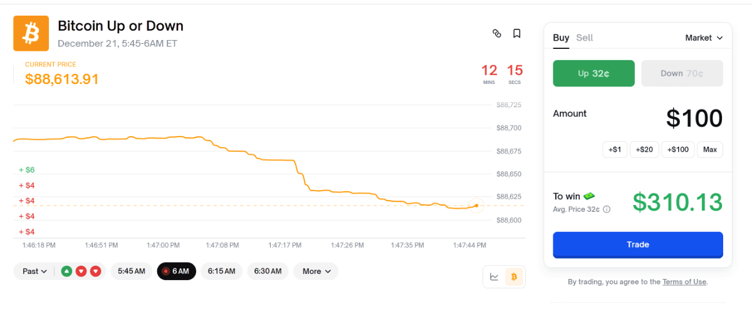
Task: Click the second red down-arrow past result
Action: point(95,271)
